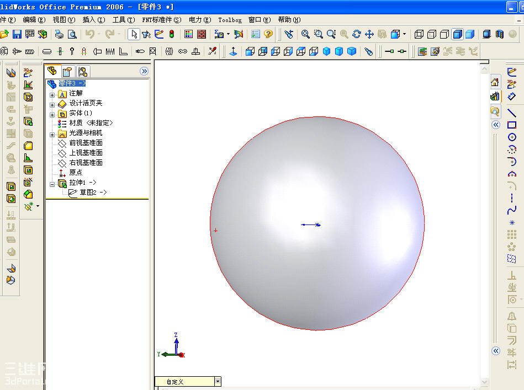Click the Edit Color palette icon
The height and width of the screenshot is (390, 524).
pos(188,34)
